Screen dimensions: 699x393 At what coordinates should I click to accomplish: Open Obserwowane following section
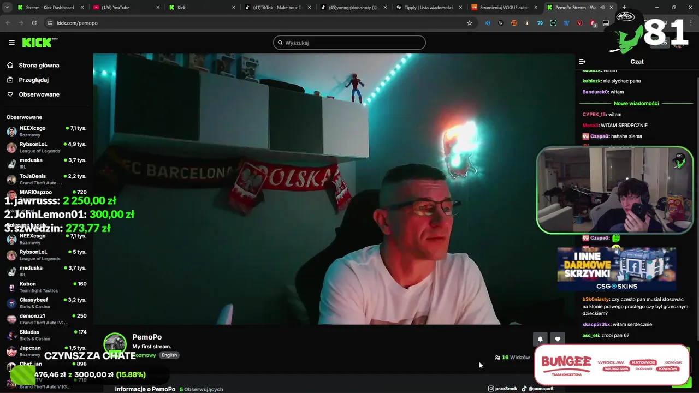tap(39, 94)
